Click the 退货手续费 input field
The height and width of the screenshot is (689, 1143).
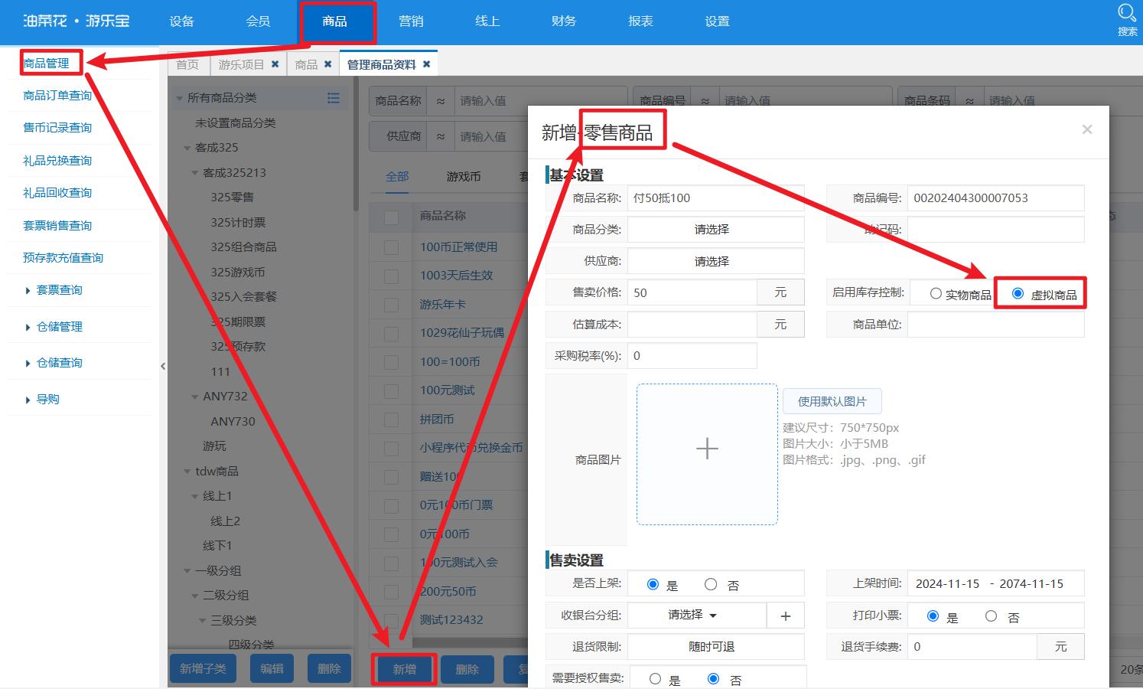pyautogui.click(x=972, y=647)
